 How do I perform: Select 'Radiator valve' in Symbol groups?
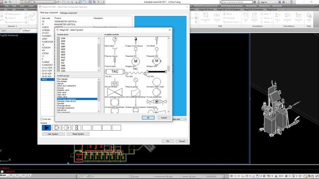(x=63, y=90)
